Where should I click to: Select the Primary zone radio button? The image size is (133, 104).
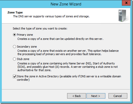[14, 35]
